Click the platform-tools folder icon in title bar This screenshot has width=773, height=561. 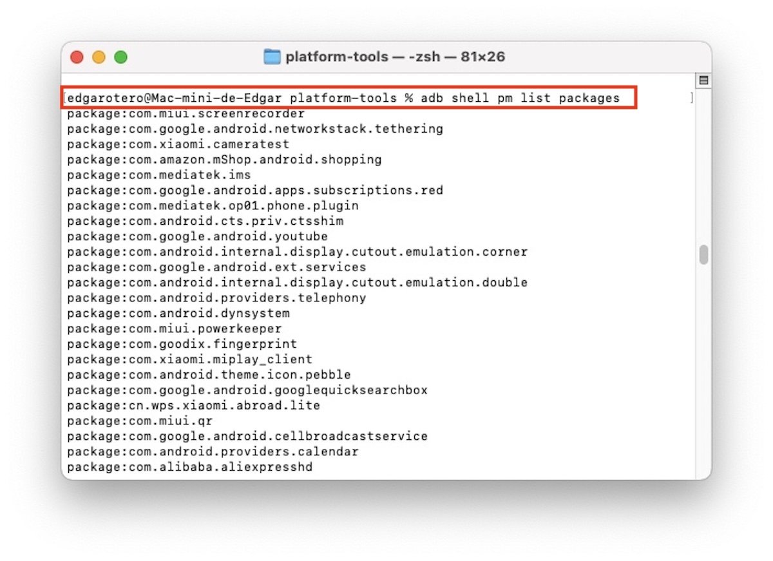[x=272, y=57]
